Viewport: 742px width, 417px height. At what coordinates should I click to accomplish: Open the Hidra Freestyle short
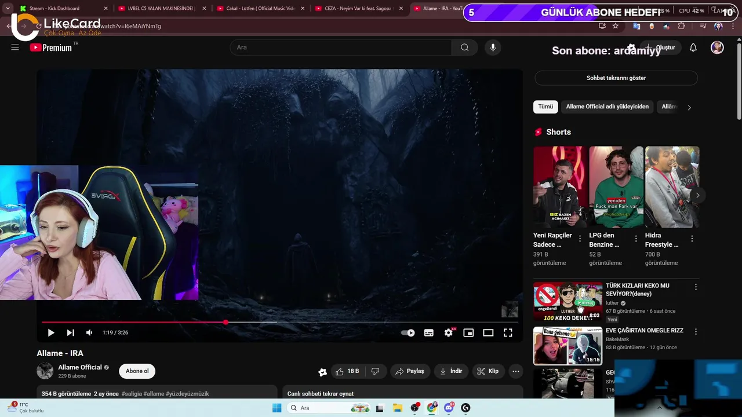click(x=672, y=186)
